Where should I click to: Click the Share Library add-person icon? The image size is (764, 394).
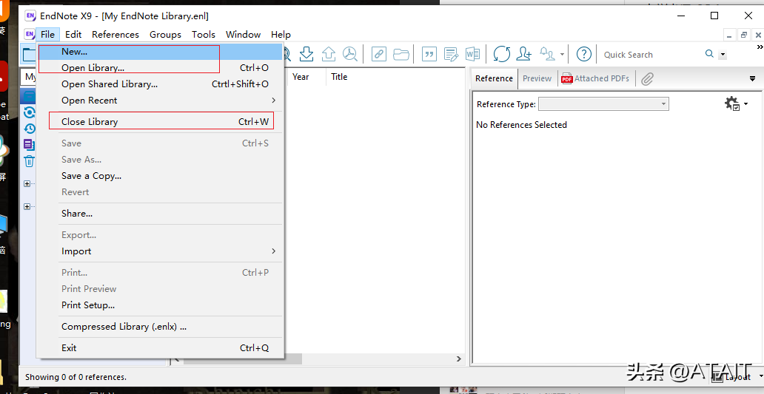pyautogui.click(x=524, y=54)
